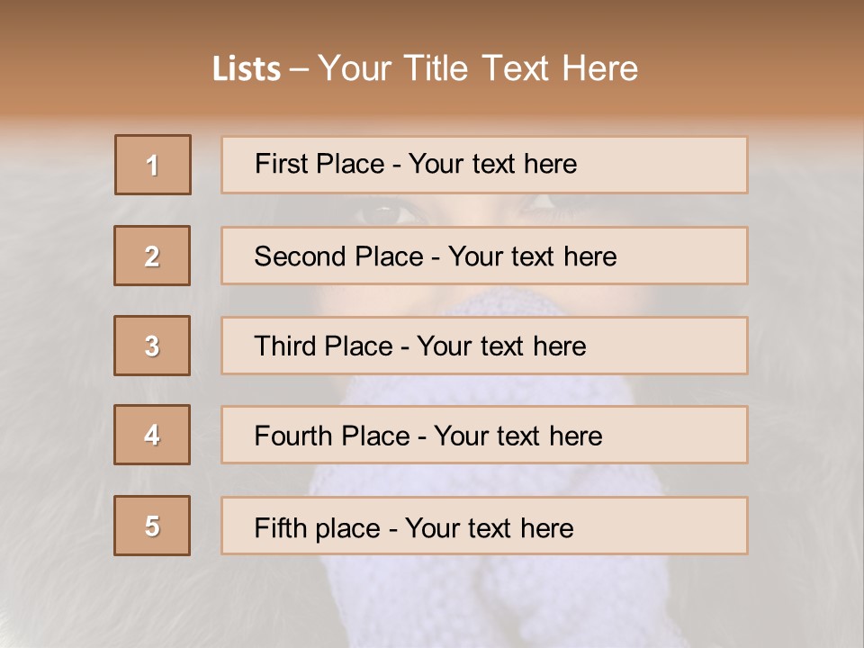Viewport: 864px width, 648px height.
Task: Select the number 4 box
Action: (x=152, y=435)
